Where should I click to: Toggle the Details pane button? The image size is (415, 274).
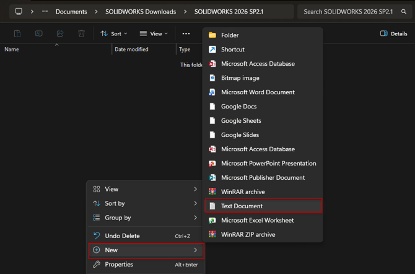point(393,33)
